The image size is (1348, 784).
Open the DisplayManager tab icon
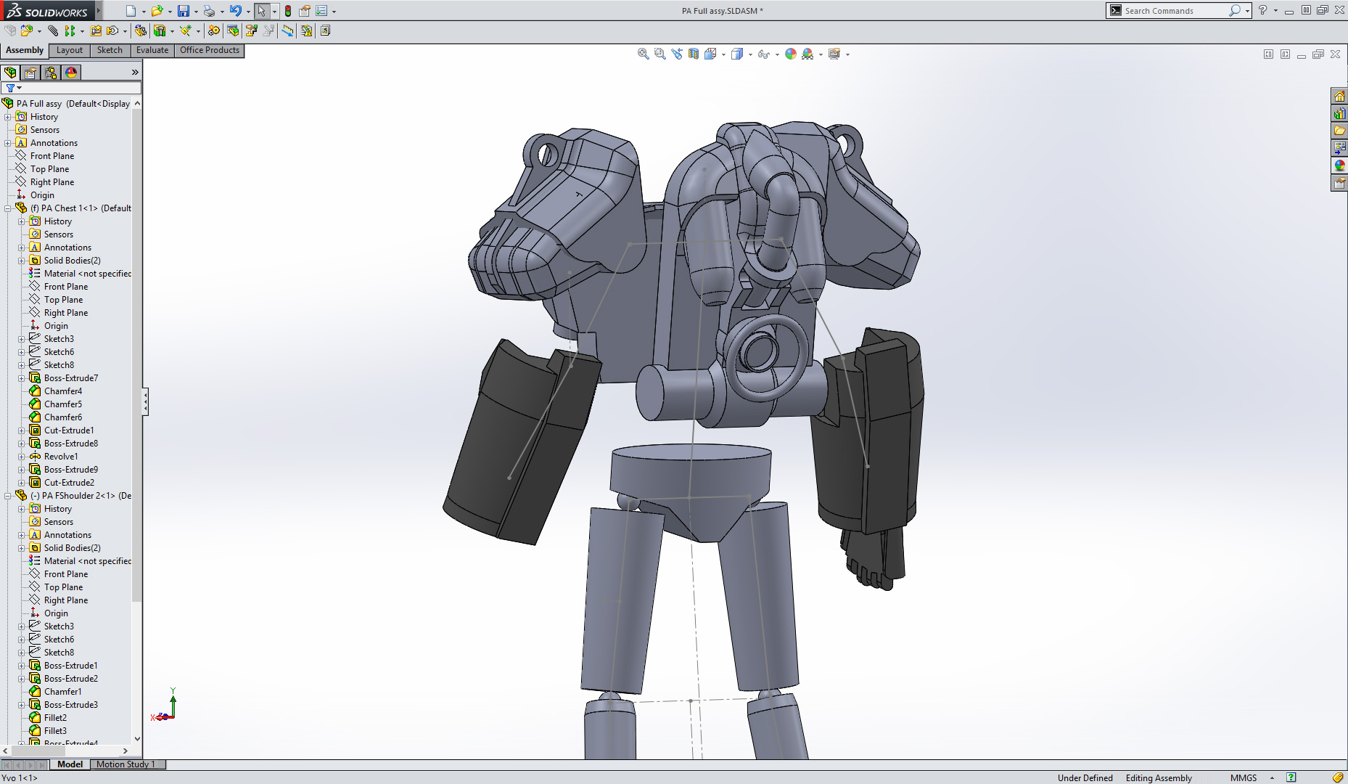pyautogui.click(x=71, y=73)
